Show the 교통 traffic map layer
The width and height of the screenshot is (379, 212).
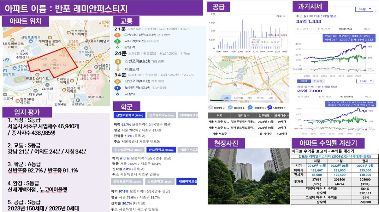(x=271, y=98)
